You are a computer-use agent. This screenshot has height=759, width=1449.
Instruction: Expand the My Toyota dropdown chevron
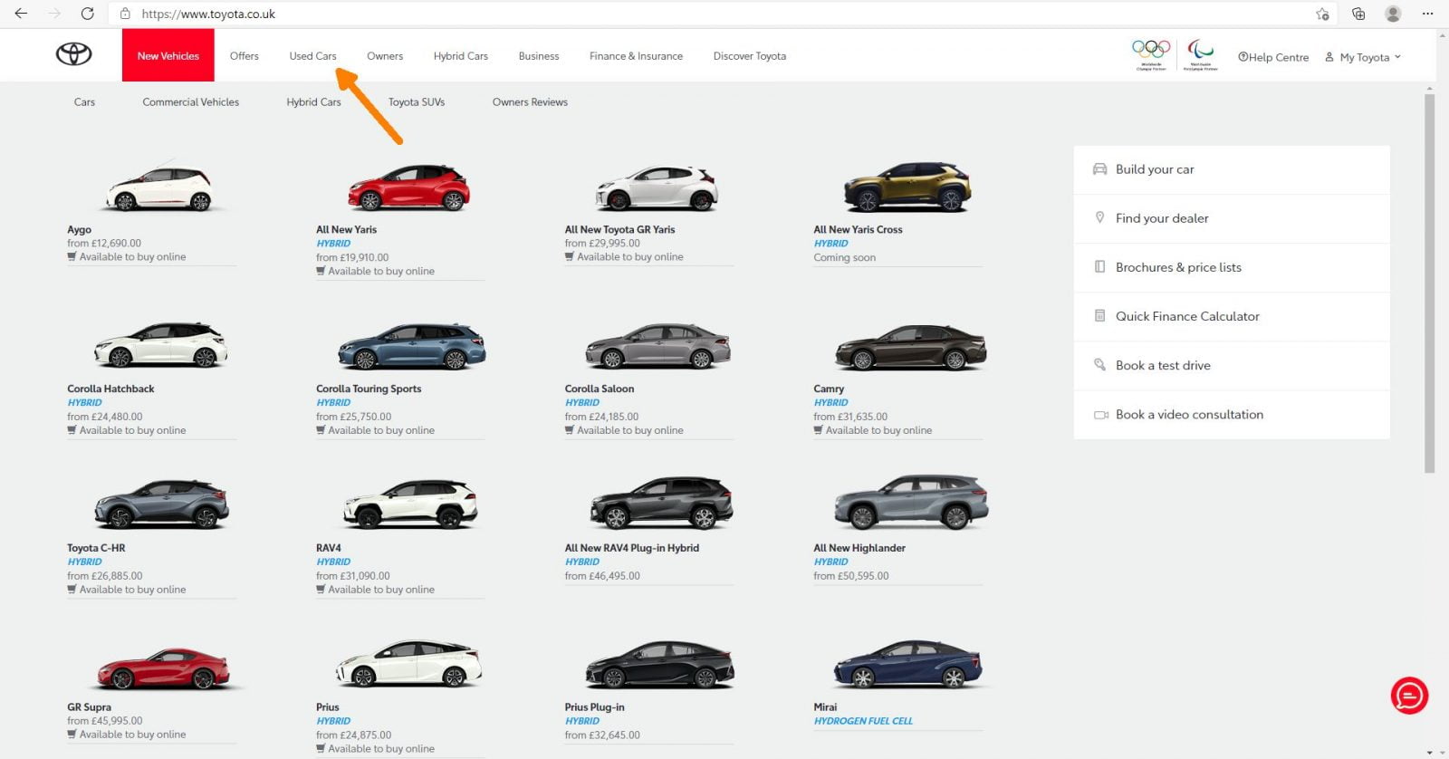[1397, 56]
